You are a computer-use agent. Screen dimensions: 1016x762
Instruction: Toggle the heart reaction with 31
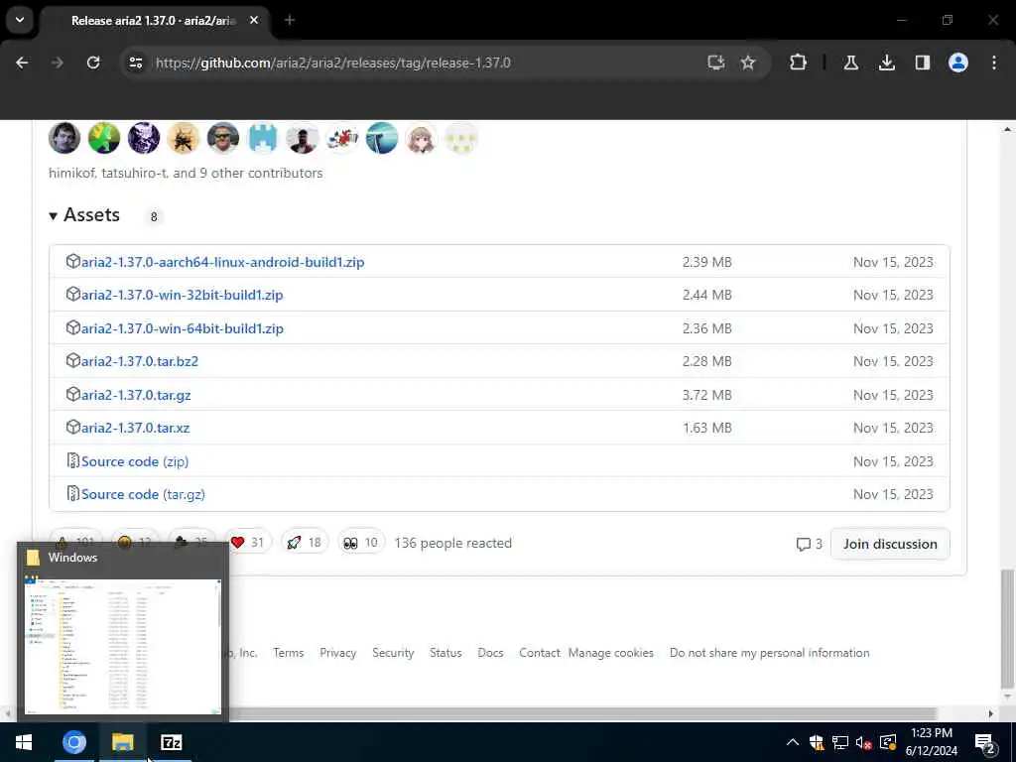coord(247,543)
